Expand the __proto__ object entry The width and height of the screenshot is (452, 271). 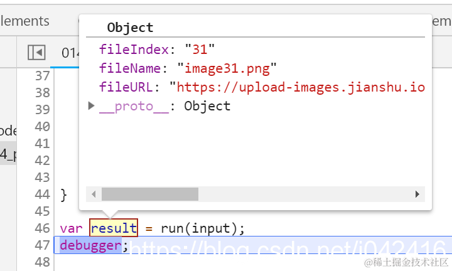click(91, 106)
